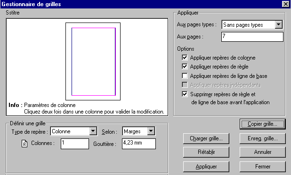This screenshot has height=175, width=291.
Task: Click the Colonnes number field
Action: (x=75, y=144)
